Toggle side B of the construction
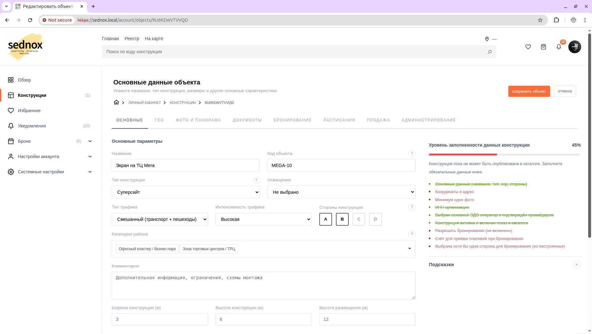Image resolution: width=592 pixels, height=334 pixels. tap(342, 219)
